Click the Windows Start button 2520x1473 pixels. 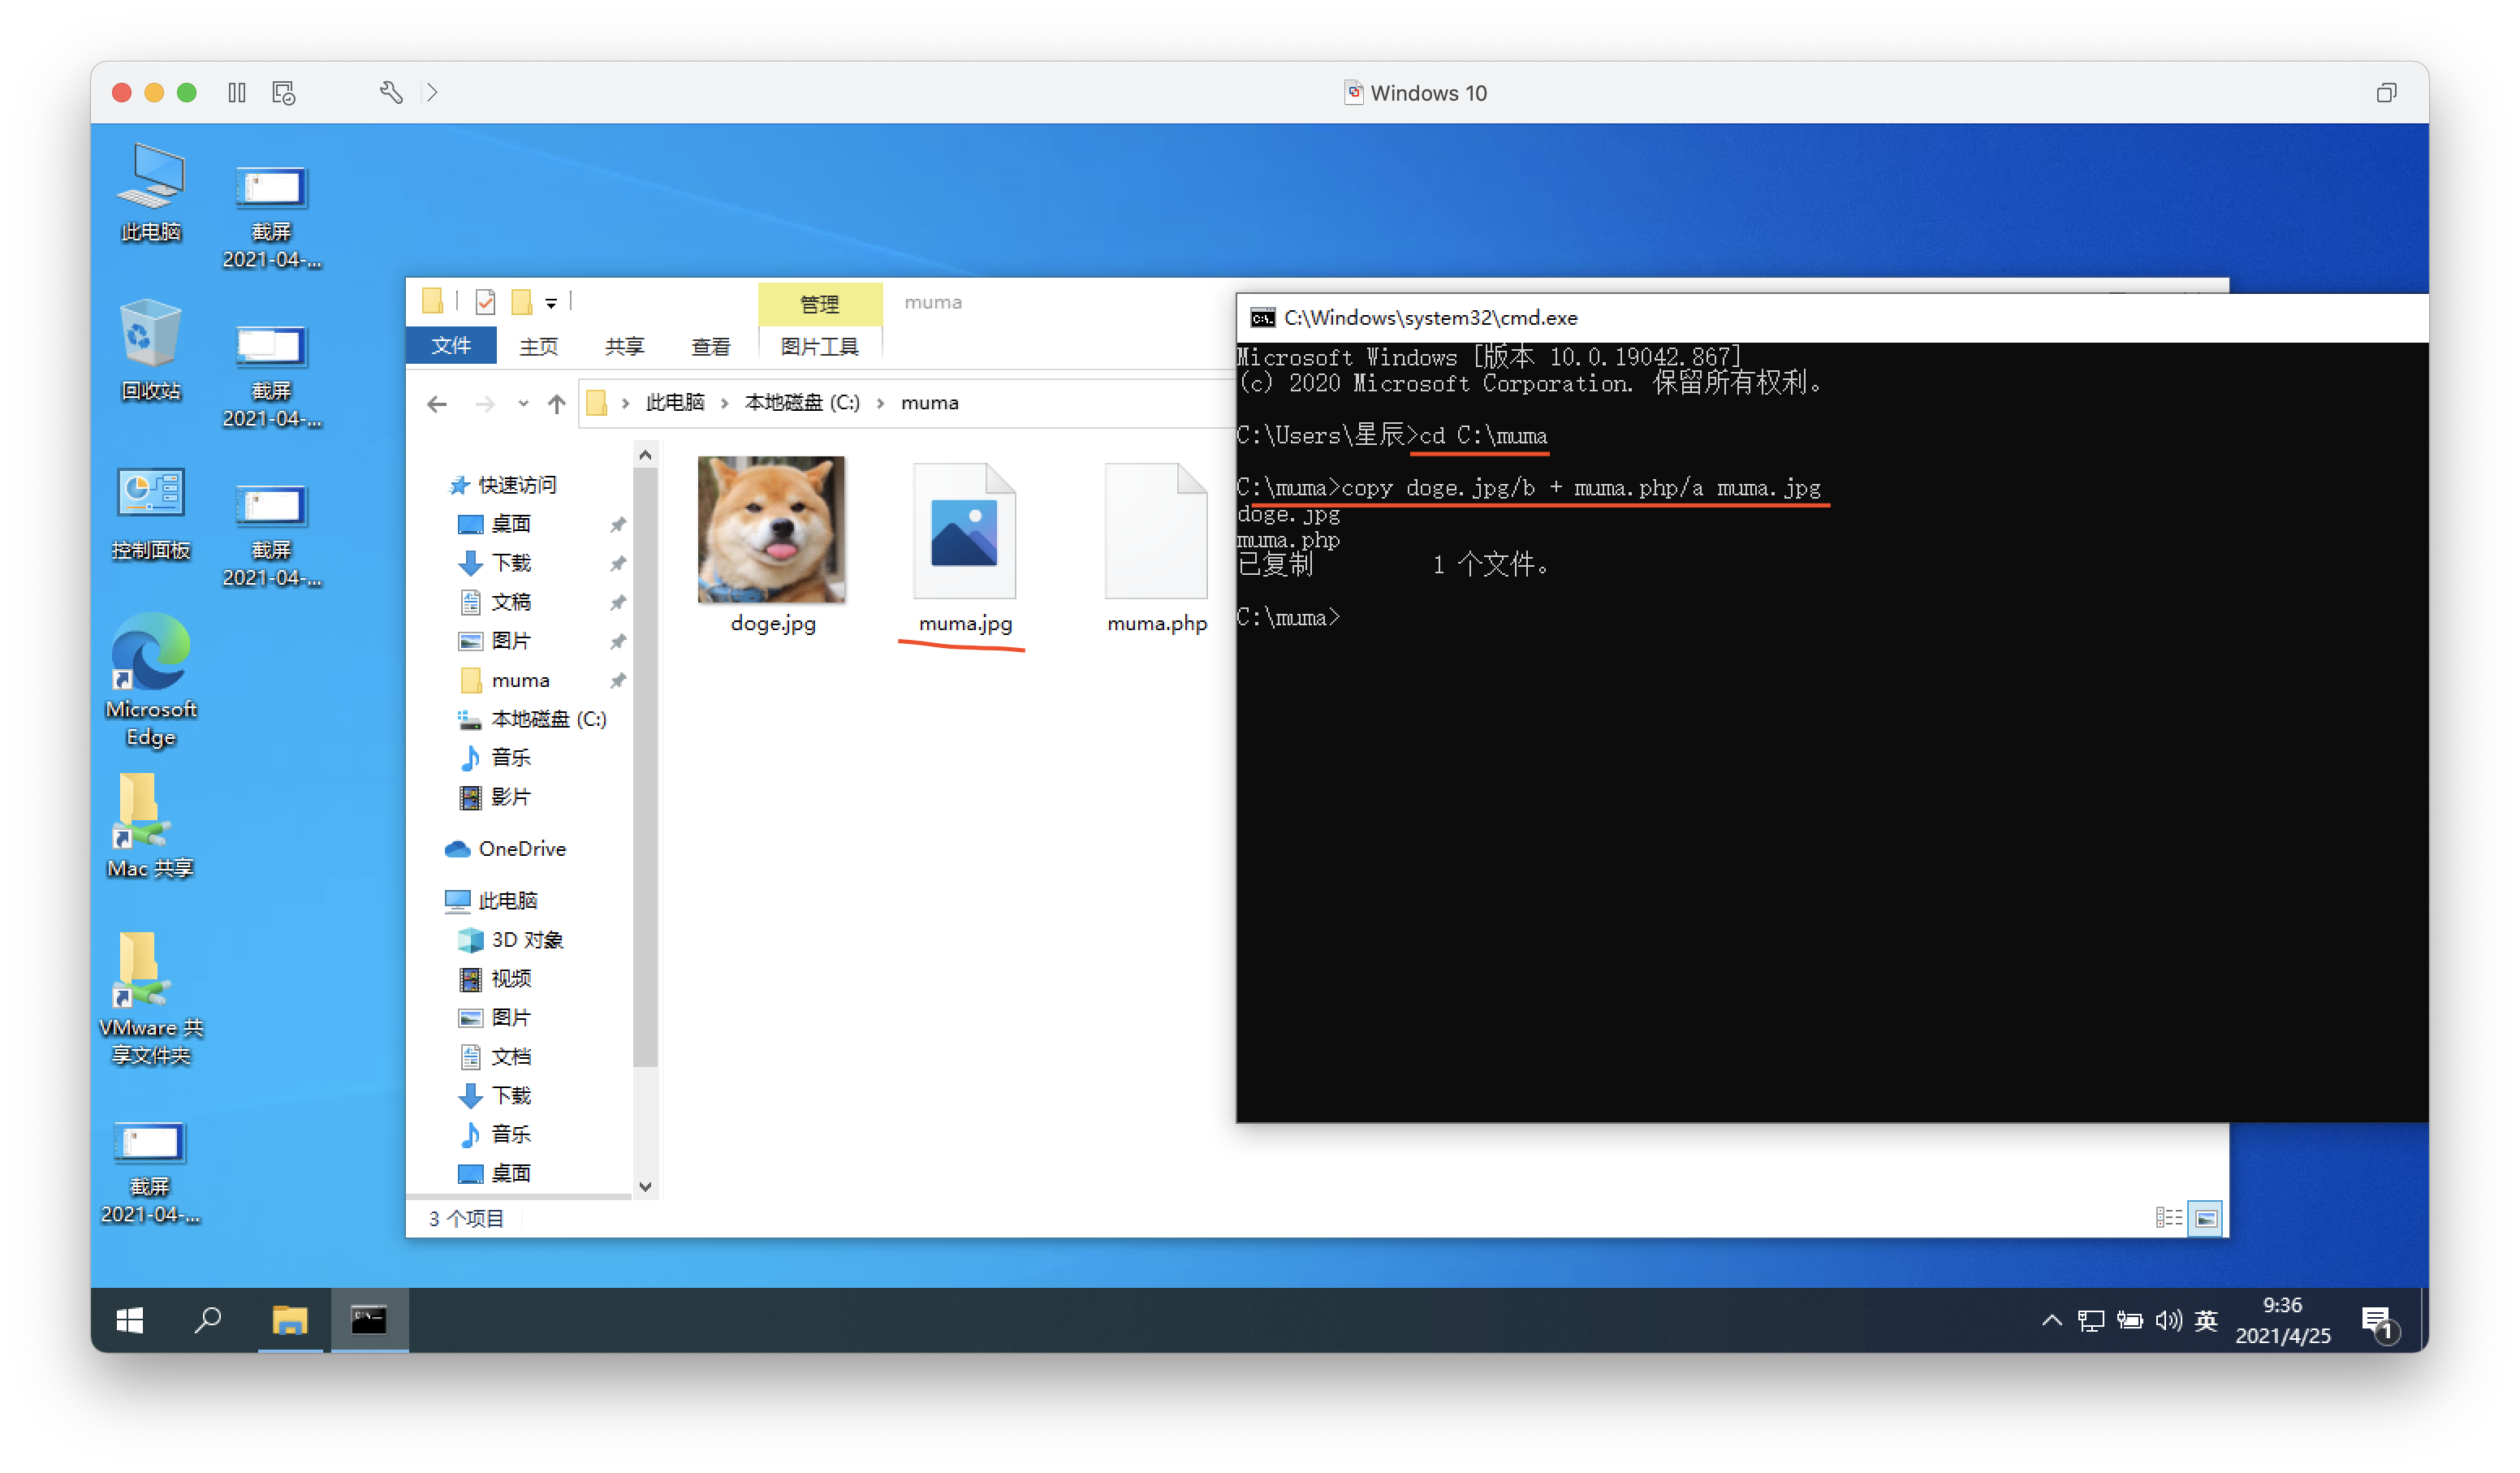click(130, 1321)
